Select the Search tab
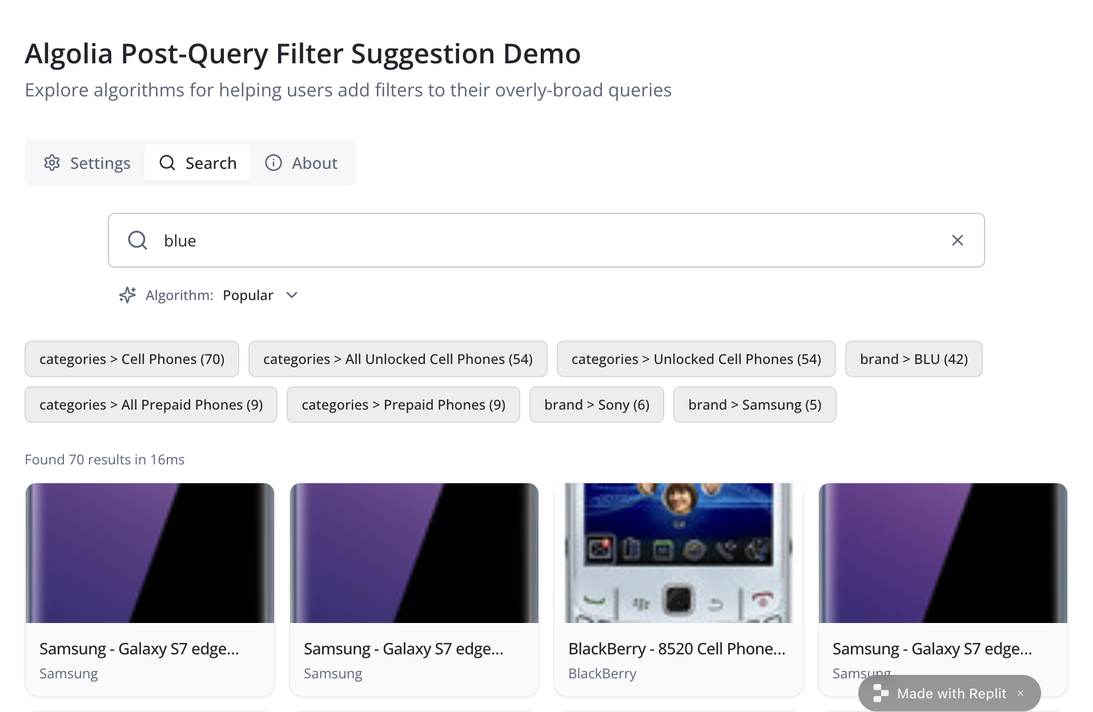This screenshot has width=1093, height=712. coord(198,163)
